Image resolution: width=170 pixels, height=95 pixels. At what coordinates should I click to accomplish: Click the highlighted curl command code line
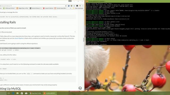[20, 48]
